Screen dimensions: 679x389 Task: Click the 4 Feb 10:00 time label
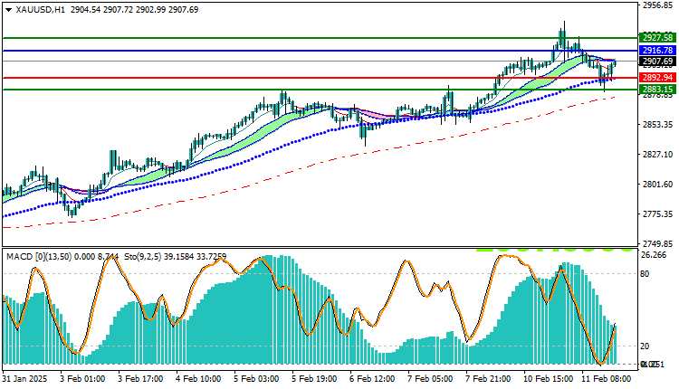pos(198,379)
